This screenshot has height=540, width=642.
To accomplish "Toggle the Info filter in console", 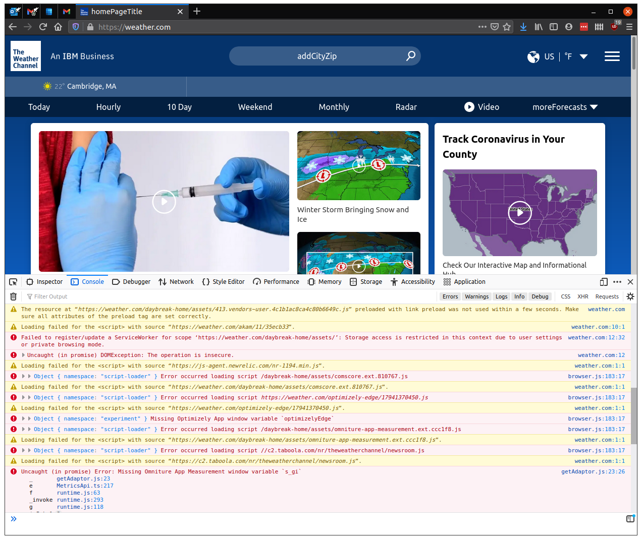I will click(519, 296).
